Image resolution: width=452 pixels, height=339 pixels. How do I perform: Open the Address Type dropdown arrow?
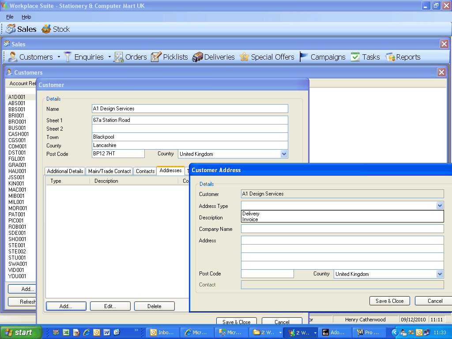(x=440, y=206)
